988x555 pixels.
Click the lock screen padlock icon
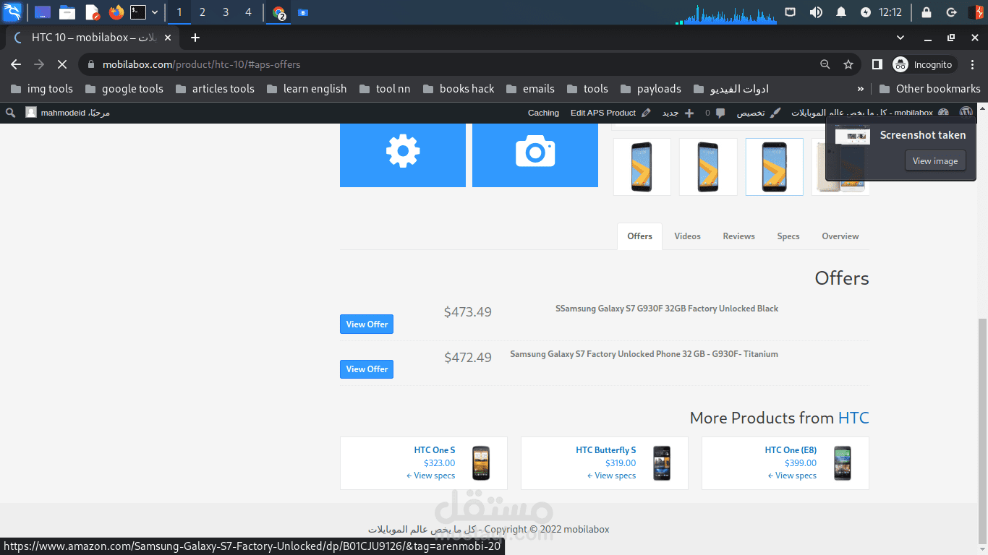927,12
